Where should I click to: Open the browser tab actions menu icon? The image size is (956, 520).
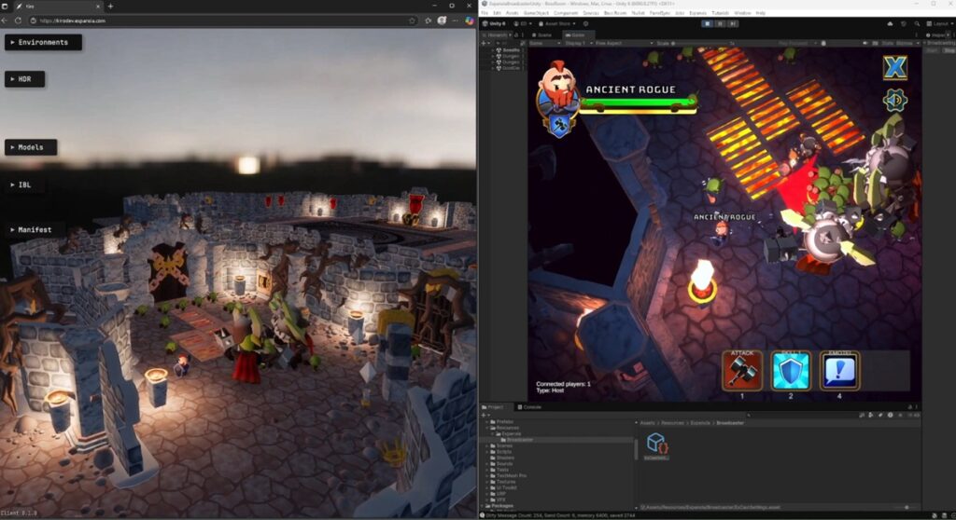3,7
